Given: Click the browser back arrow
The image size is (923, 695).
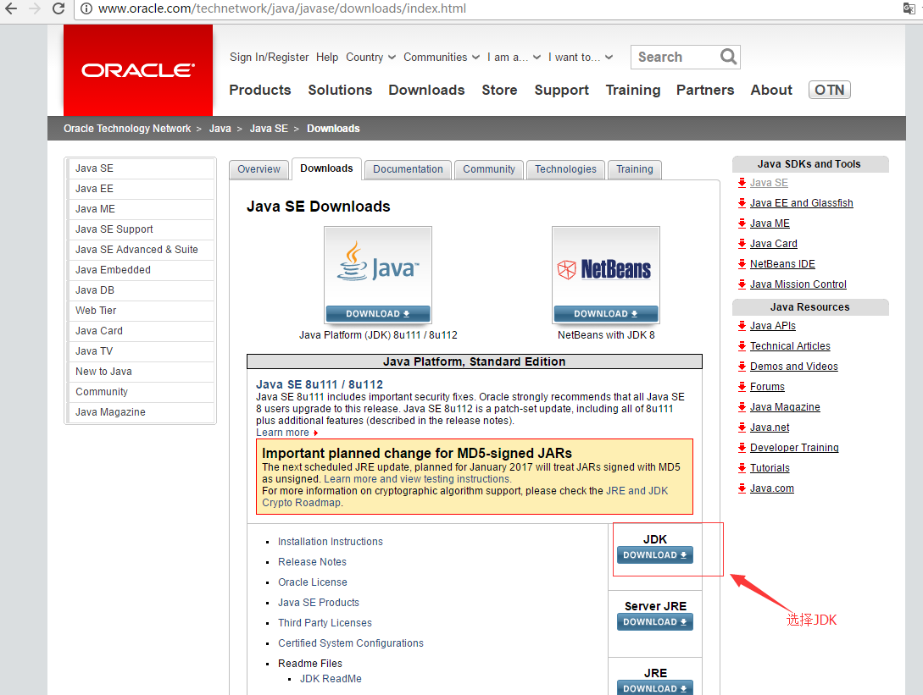Looking at the screenshot, I should tap(11, 8).
